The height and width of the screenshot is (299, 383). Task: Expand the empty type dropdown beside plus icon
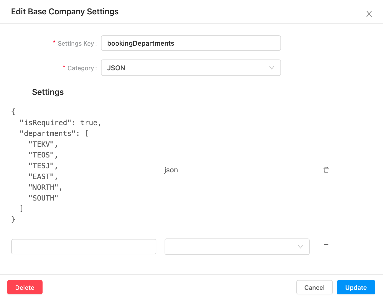coord(237,247)
